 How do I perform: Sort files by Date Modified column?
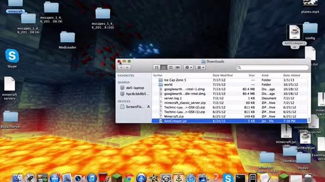point(222,75)
